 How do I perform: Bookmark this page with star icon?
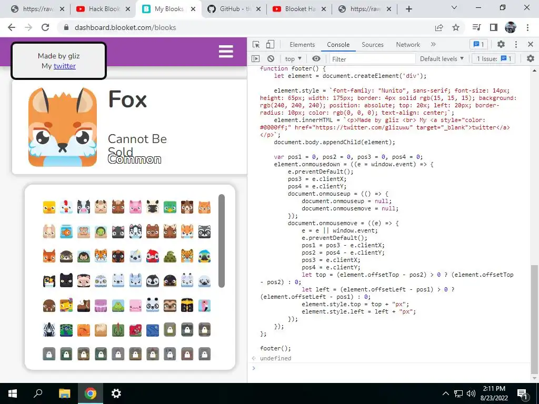(x=456, y=27)
